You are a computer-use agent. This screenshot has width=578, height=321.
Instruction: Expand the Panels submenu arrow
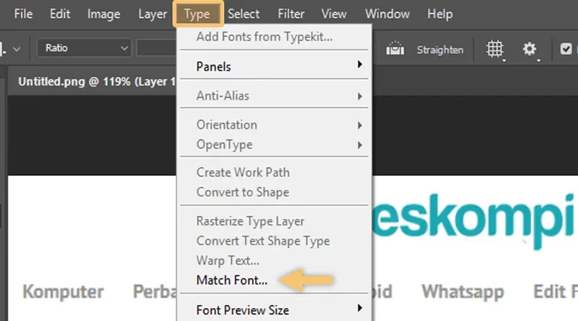[x=359, y=65]
